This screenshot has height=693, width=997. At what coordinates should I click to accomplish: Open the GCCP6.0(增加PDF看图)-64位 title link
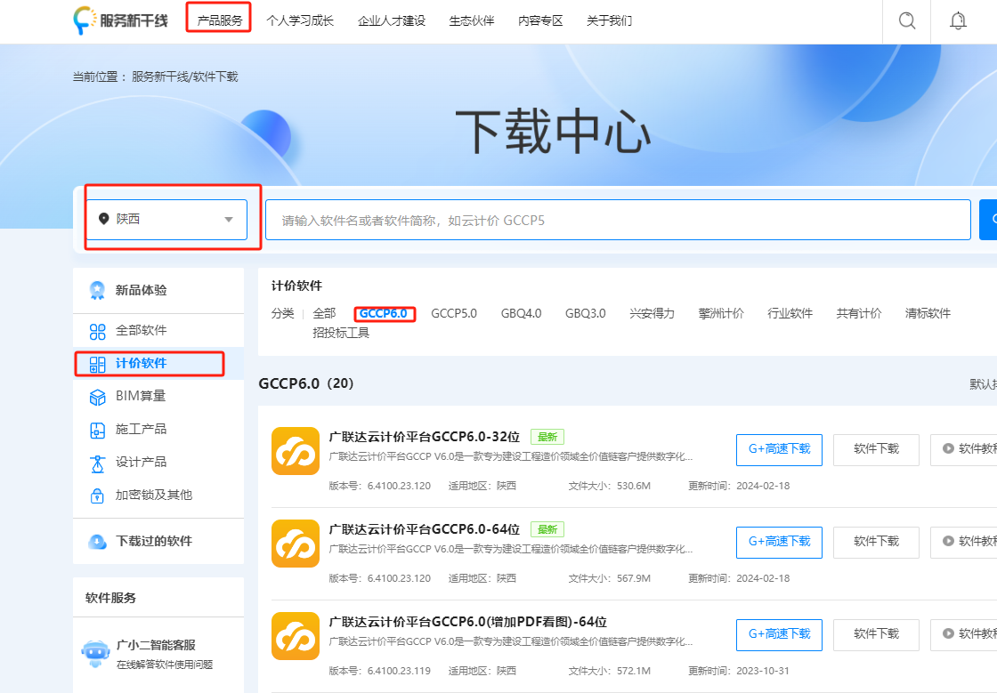[x=468, y=622]
